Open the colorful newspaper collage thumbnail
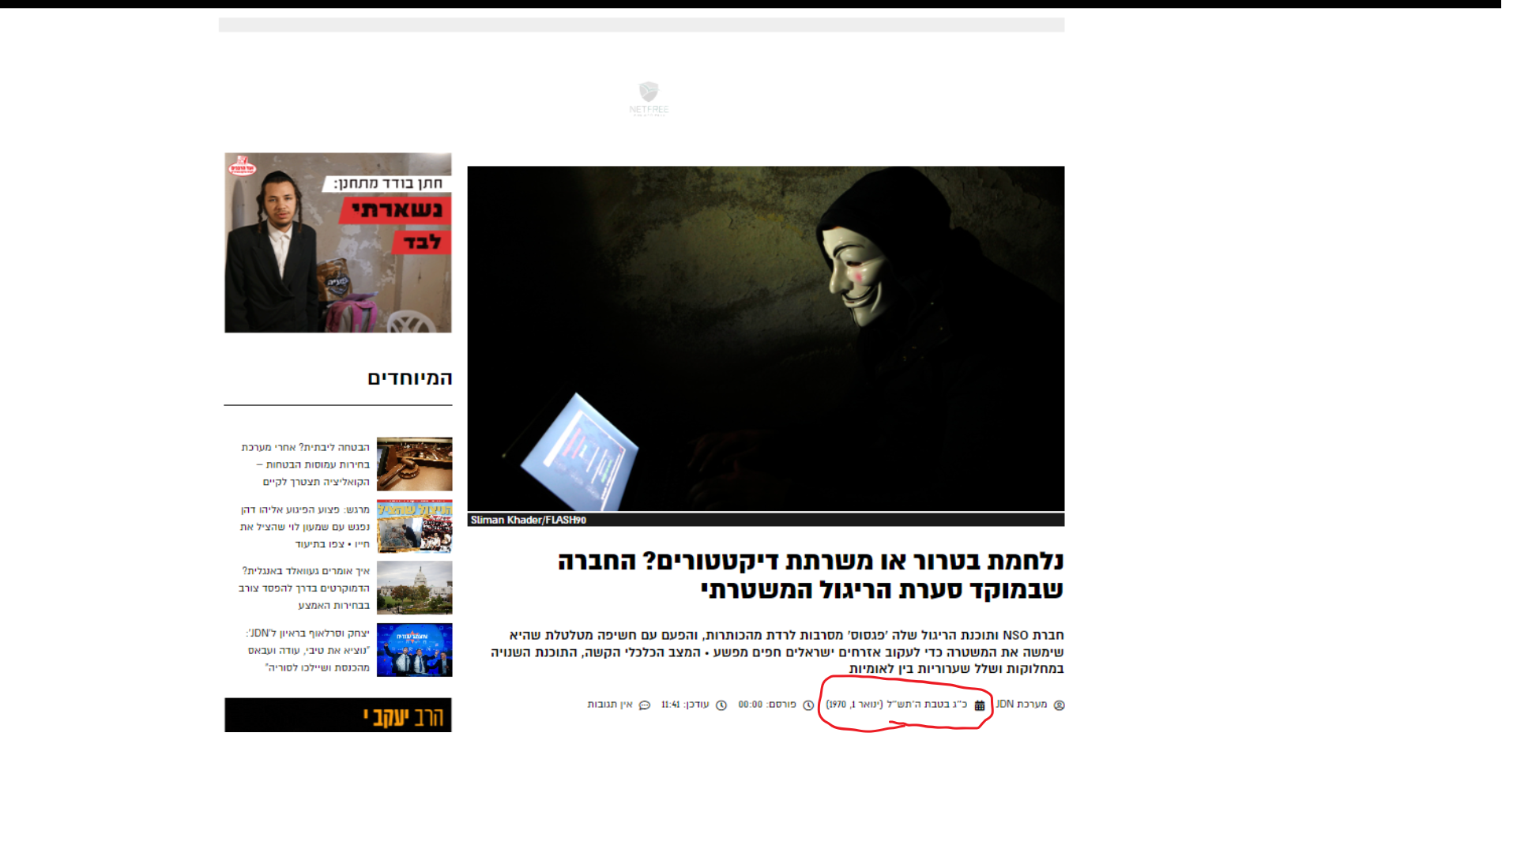 point(414,526)
